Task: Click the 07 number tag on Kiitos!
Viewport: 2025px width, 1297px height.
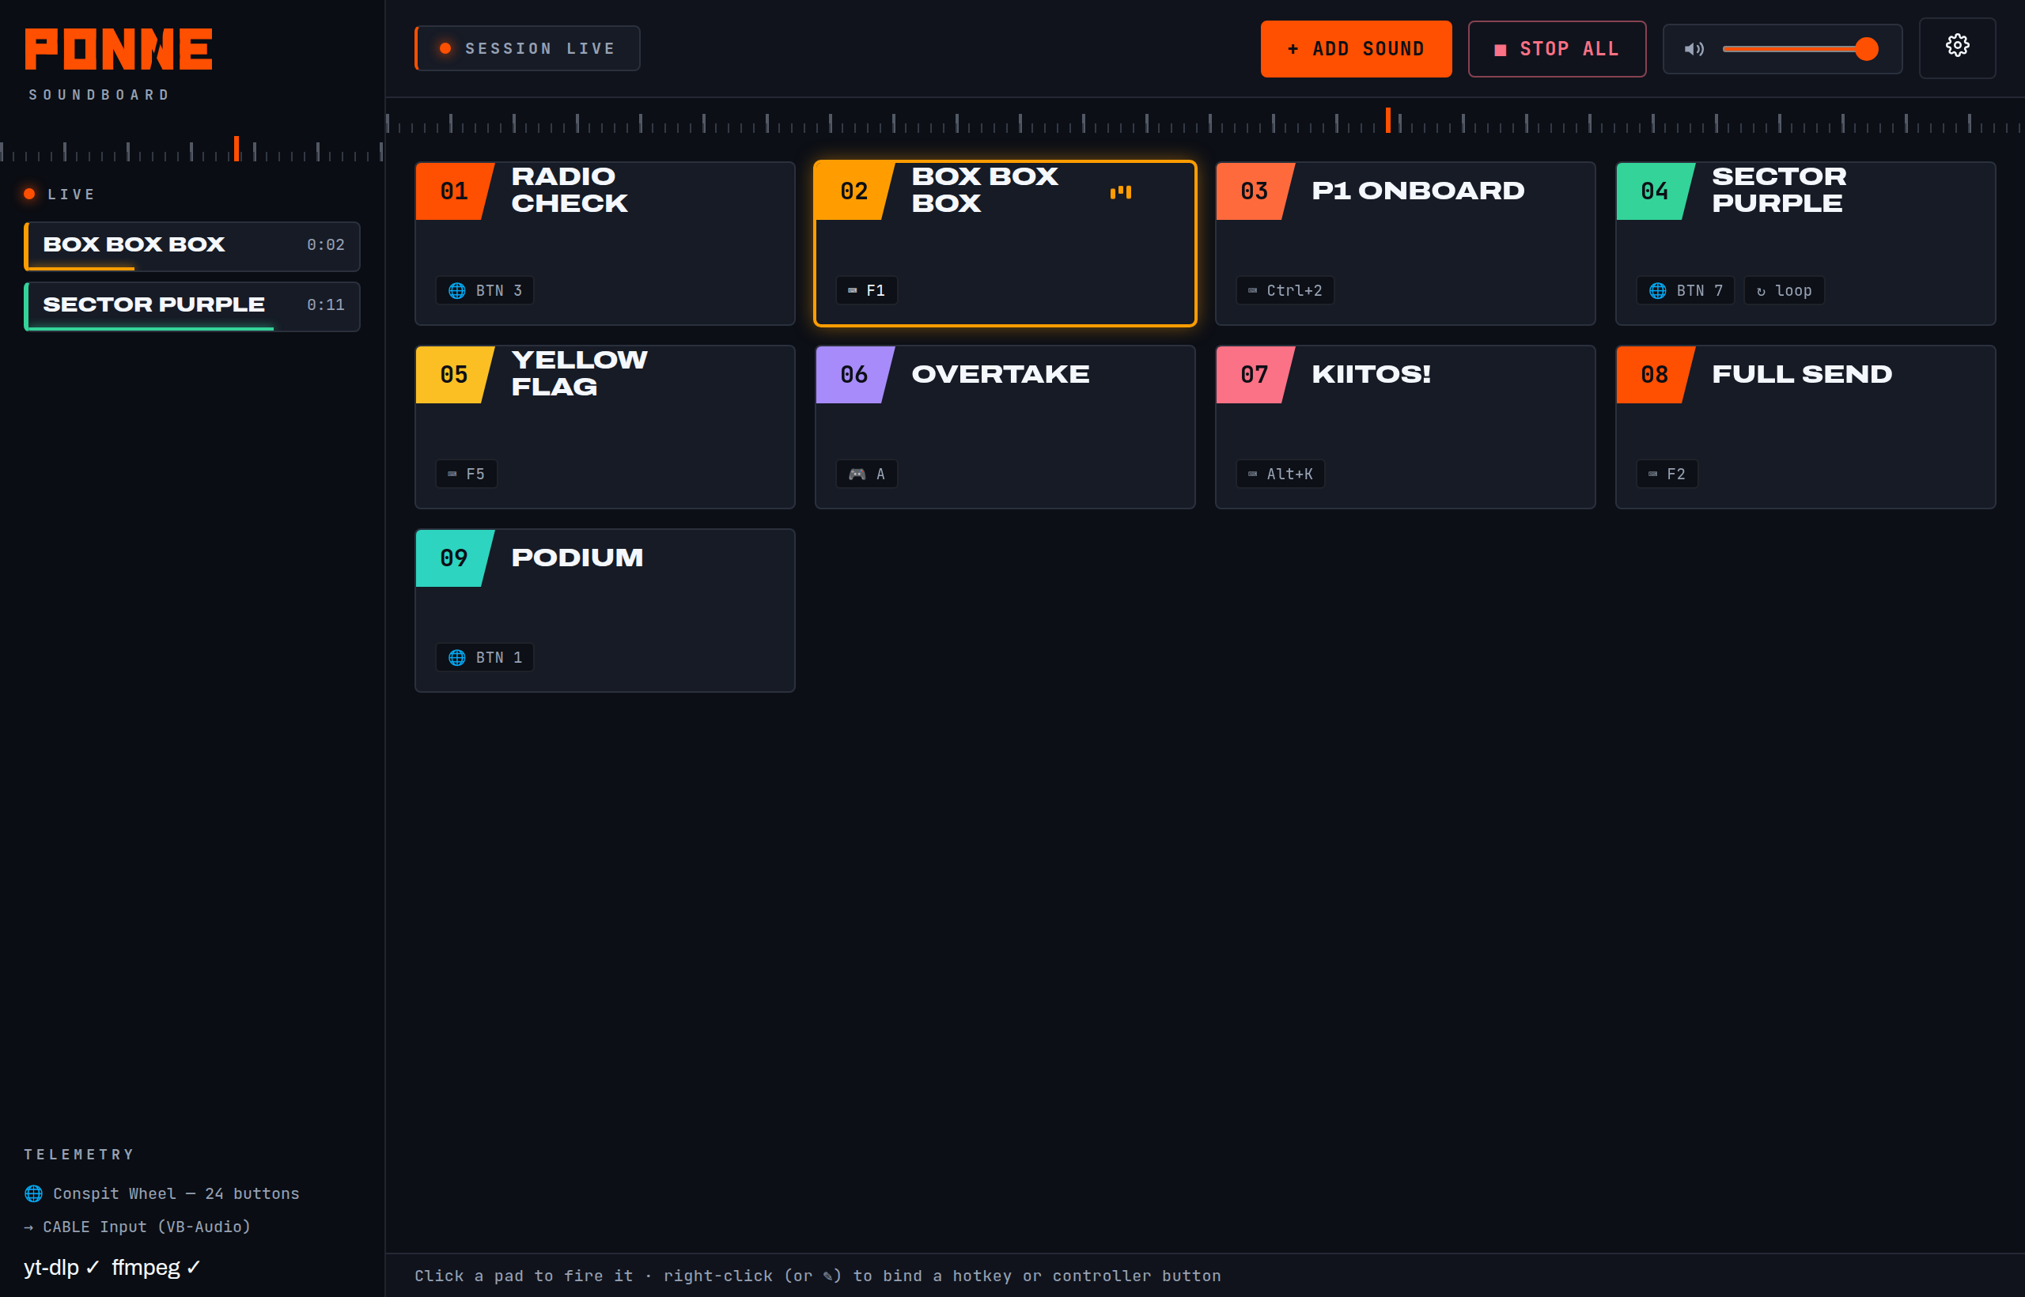Action: click(x=1255, y=375)
